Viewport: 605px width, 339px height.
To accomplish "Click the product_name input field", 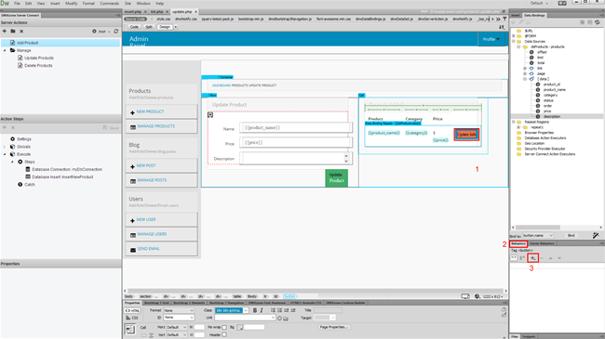I will coord(295,127).
